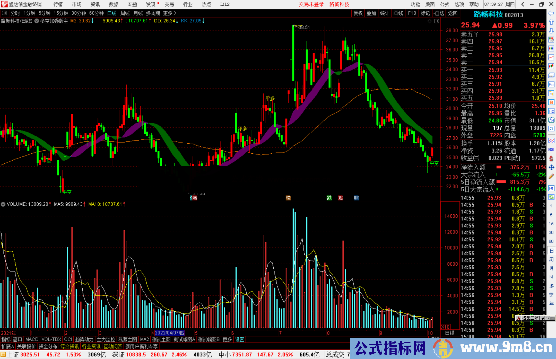Click the 交易未登录 login link
The image size is (556, 359).
click(x=311, y=4)
